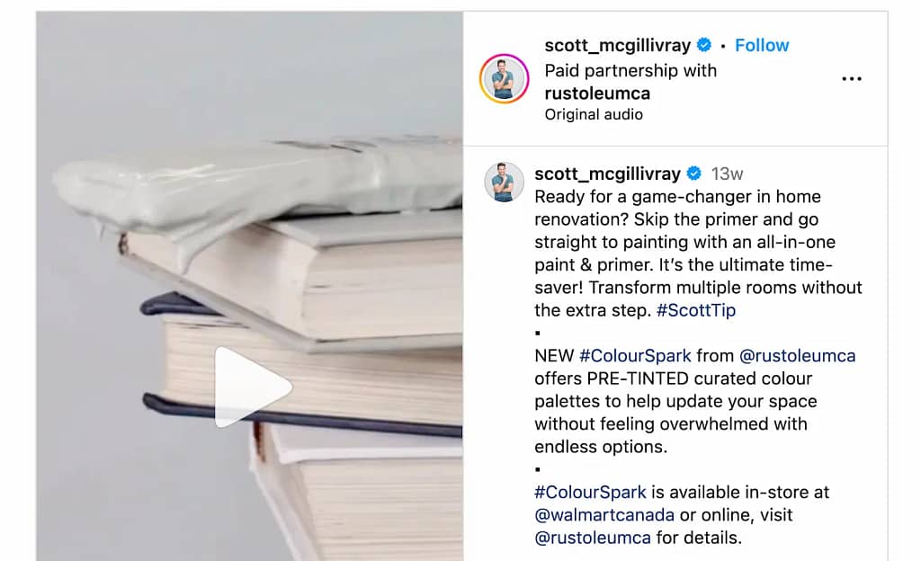Click the small avatar beside the caption
Viewport: 921px width, 561px height.
coord(504,182)
